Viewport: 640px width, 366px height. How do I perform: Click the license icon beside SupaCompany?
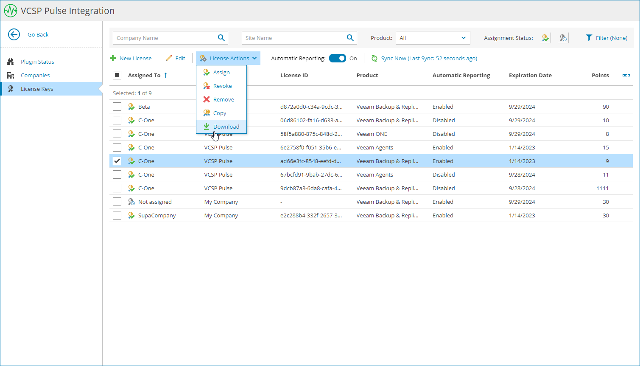click(131, 215)
